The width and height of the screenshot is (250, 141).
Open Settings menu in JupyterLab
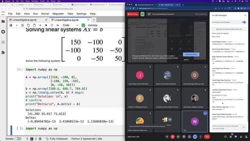pos(81,14)
